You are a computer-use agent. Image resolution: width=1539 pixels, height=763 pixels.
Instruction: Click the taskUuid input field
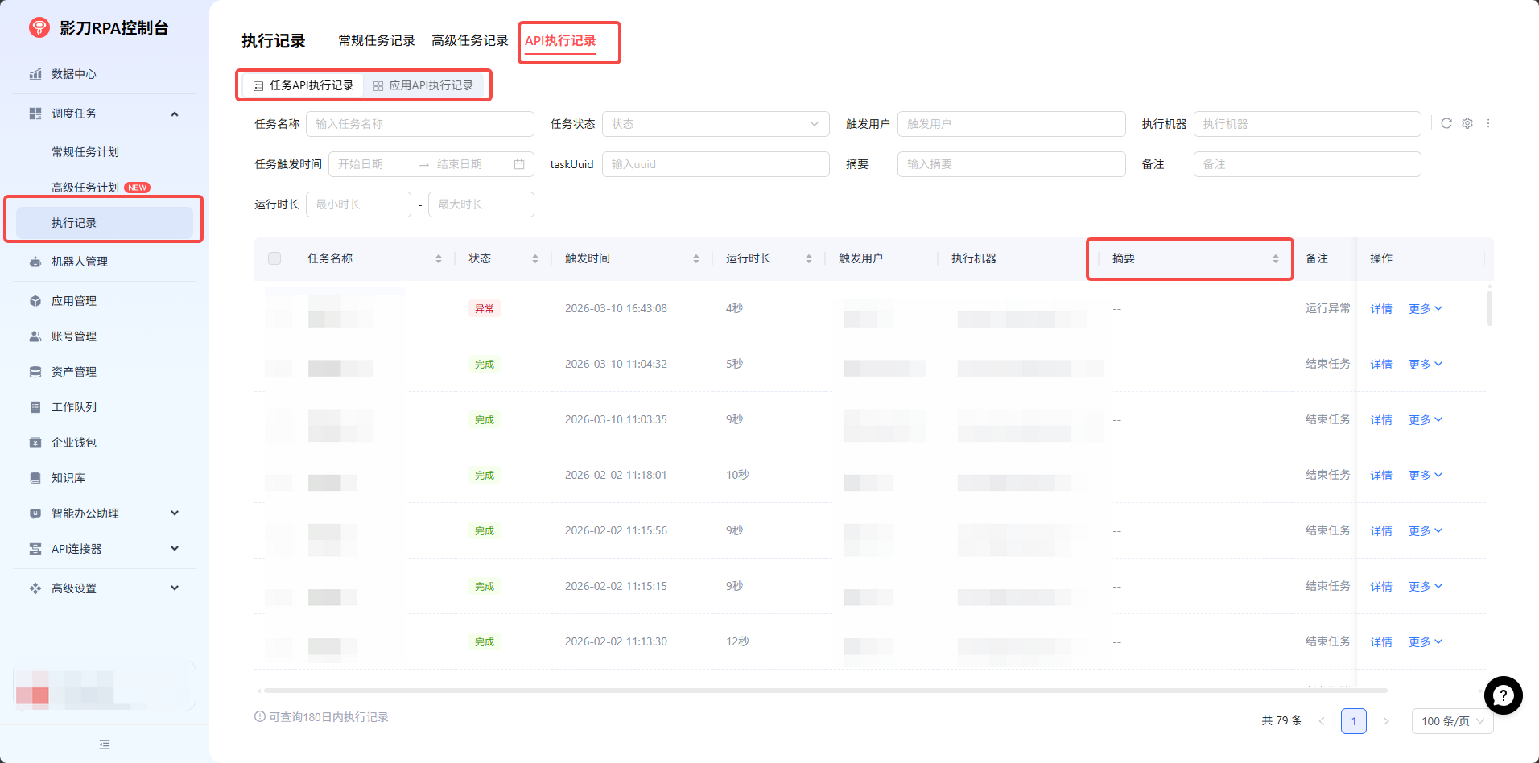click(715, 164)
